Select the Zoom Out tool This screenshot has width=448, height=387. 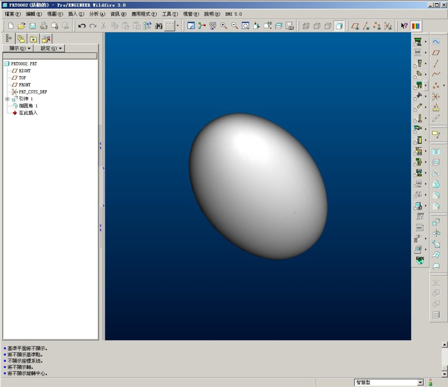(x=234, y=26)
